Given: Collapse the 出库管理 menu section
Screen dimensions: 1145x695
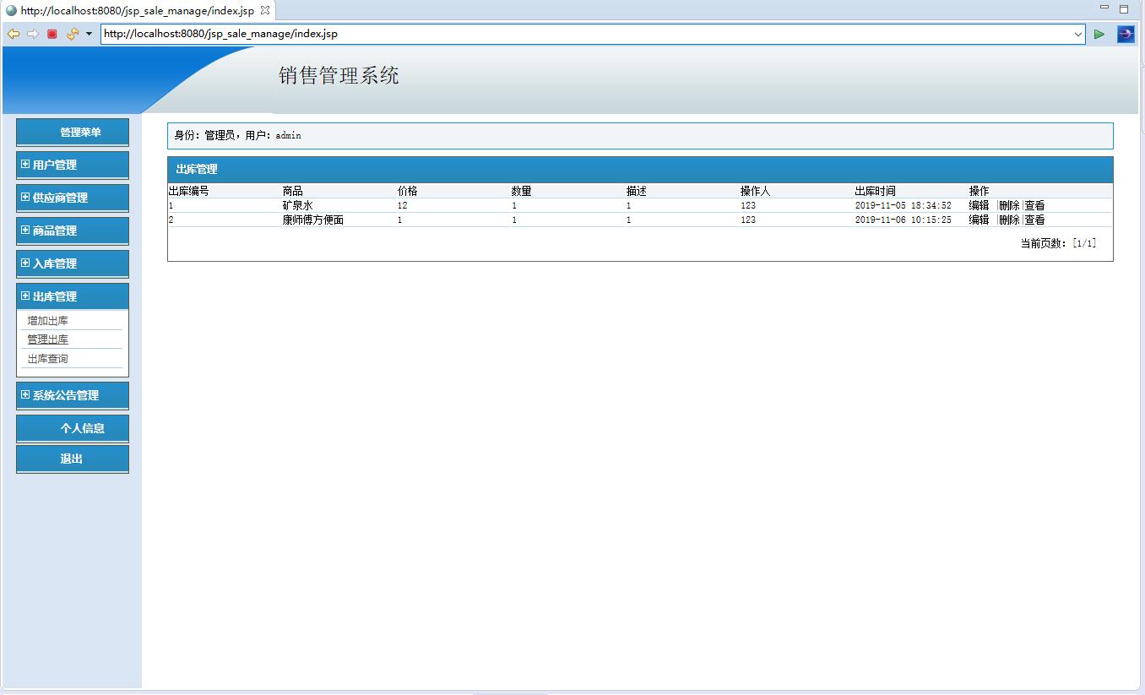Looking at the screenshot, I should click(72, 296).
